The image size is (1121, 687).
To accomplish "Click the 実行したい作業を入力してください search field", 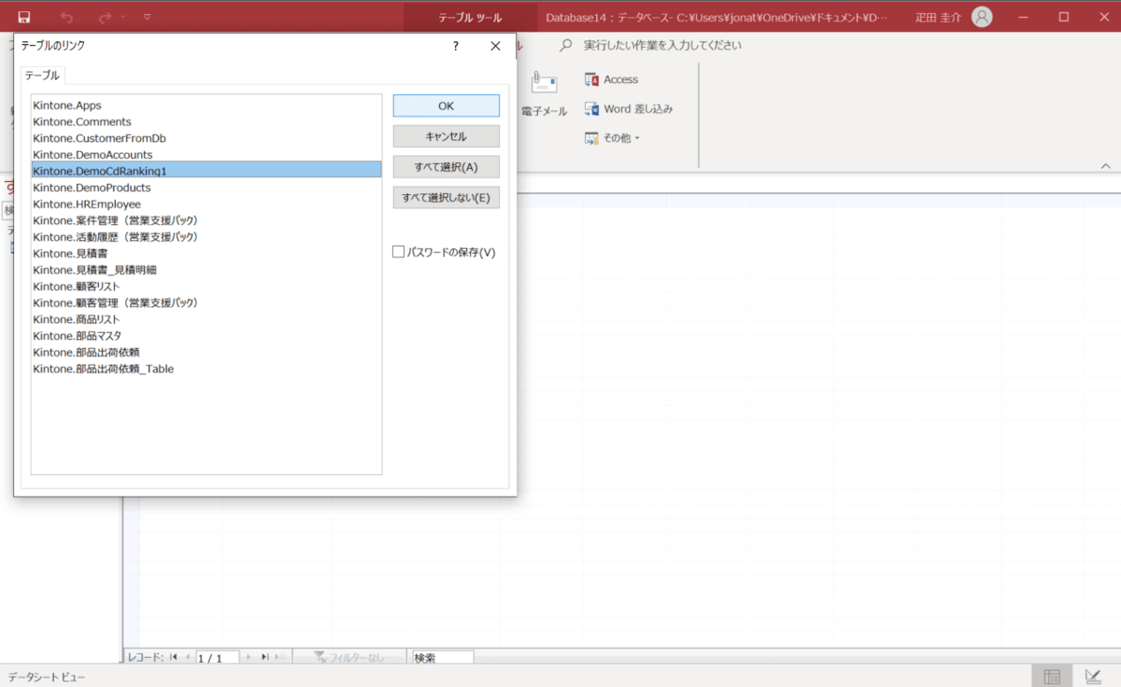I will click(x=662, y=45).
